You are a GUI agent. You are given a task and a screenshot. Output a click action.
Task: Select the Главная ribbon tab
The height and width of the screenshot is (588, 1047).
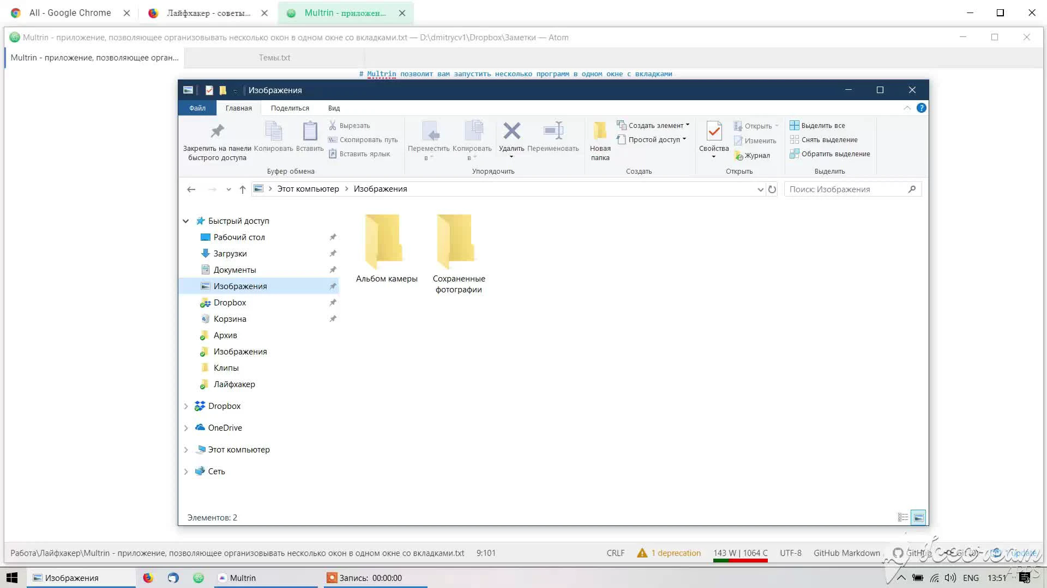[239, 108]
